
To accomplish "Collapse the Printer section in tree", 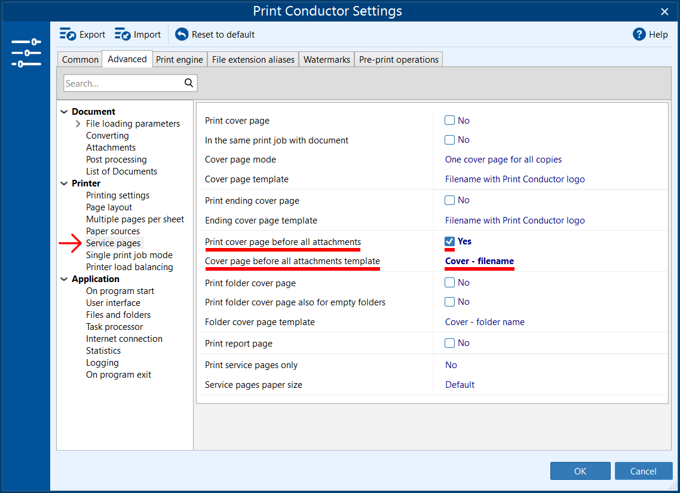I will (64, 183).
